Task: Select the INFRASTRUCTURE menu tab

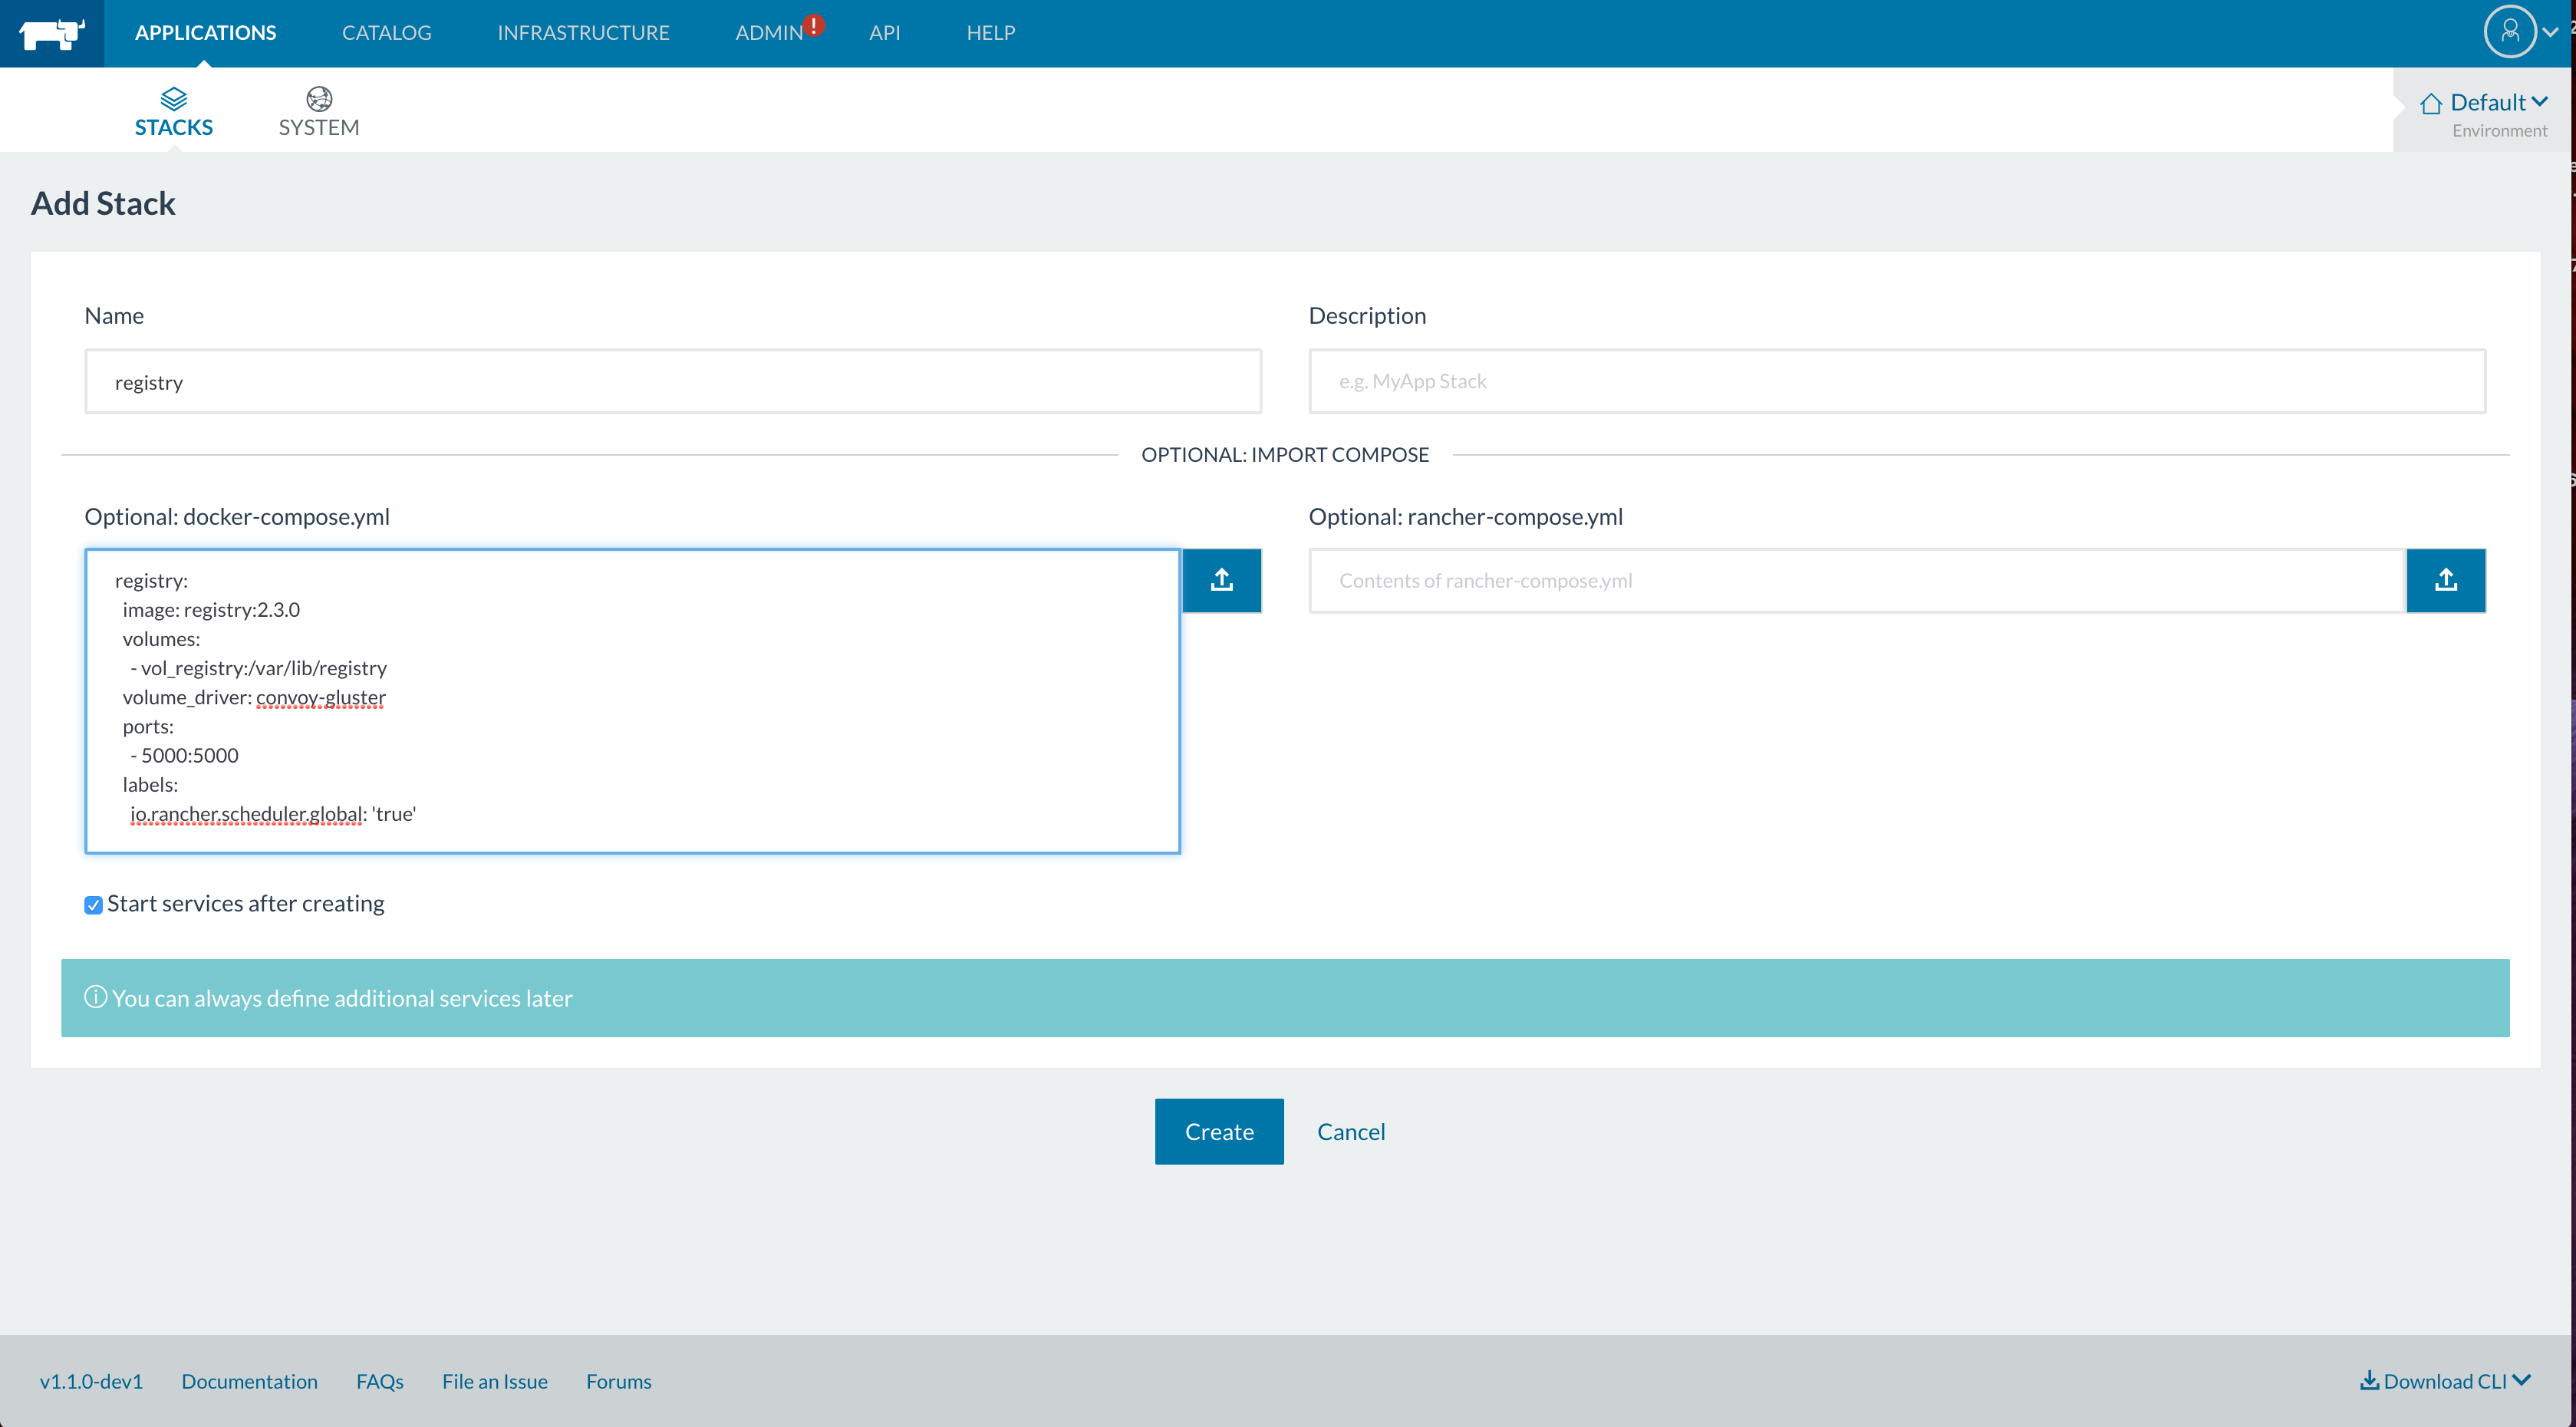Action: point(581,31)
